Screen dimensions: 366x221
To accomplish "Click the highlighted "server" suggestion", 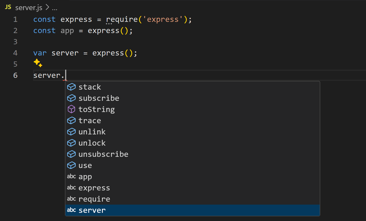I will (92, 210).
